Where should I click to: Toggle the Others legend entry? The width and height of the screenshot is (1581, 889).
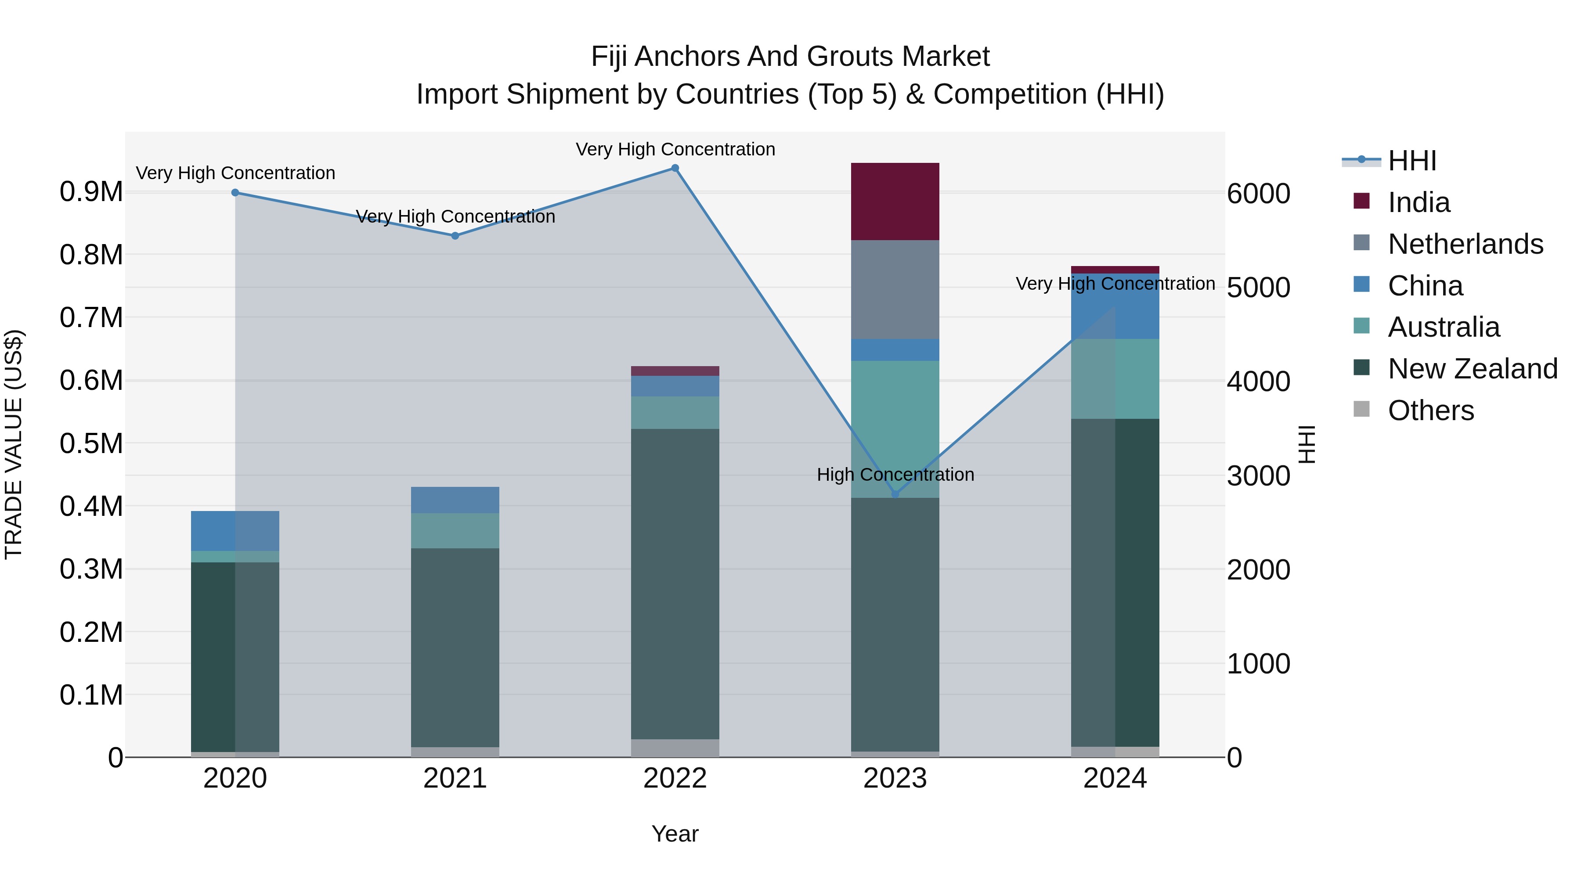(x=1413, y=410)
